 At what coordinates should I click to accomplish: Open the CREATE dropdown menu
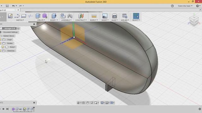tap(41, 20)
